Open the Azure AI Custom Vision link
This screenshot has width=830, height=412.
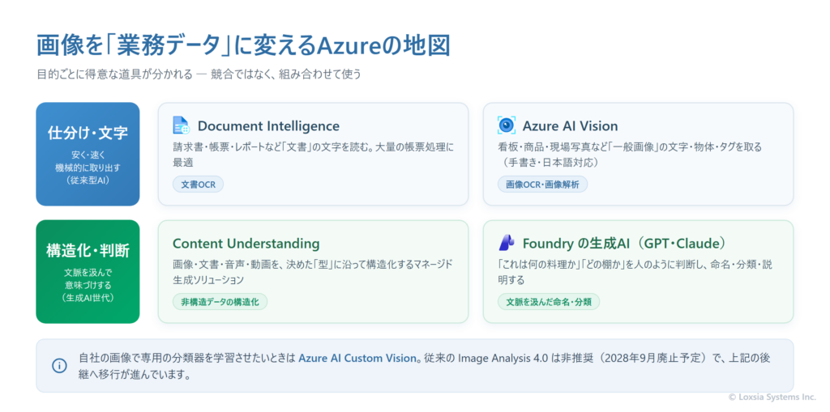click(x=357, y=358)
